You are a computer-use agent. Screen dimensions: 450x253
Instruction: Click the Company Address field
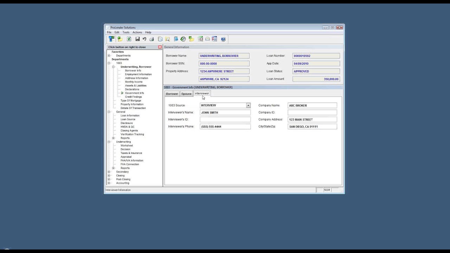tap(312, 119)
